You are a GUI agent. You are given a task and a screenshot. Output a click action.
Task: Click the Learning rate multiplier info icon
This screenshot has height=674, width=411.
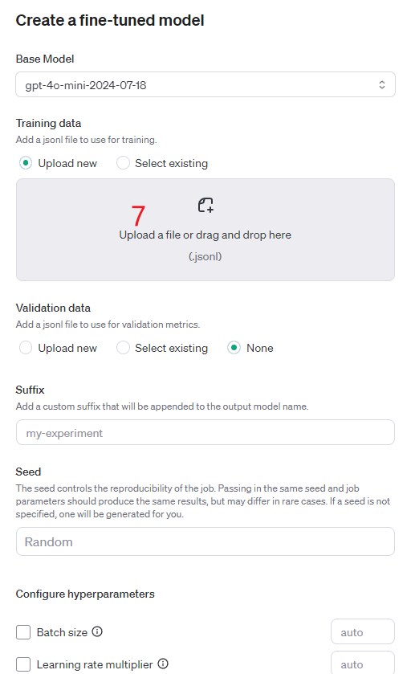(163, 664)
